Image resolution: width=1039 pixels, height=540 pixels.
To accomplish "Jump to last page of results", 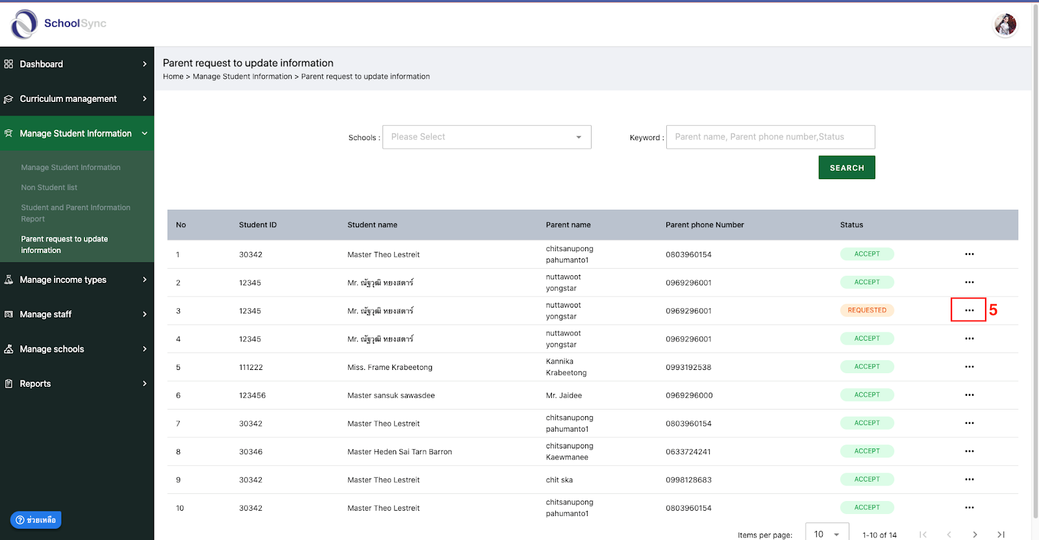I will (1001, 535).
